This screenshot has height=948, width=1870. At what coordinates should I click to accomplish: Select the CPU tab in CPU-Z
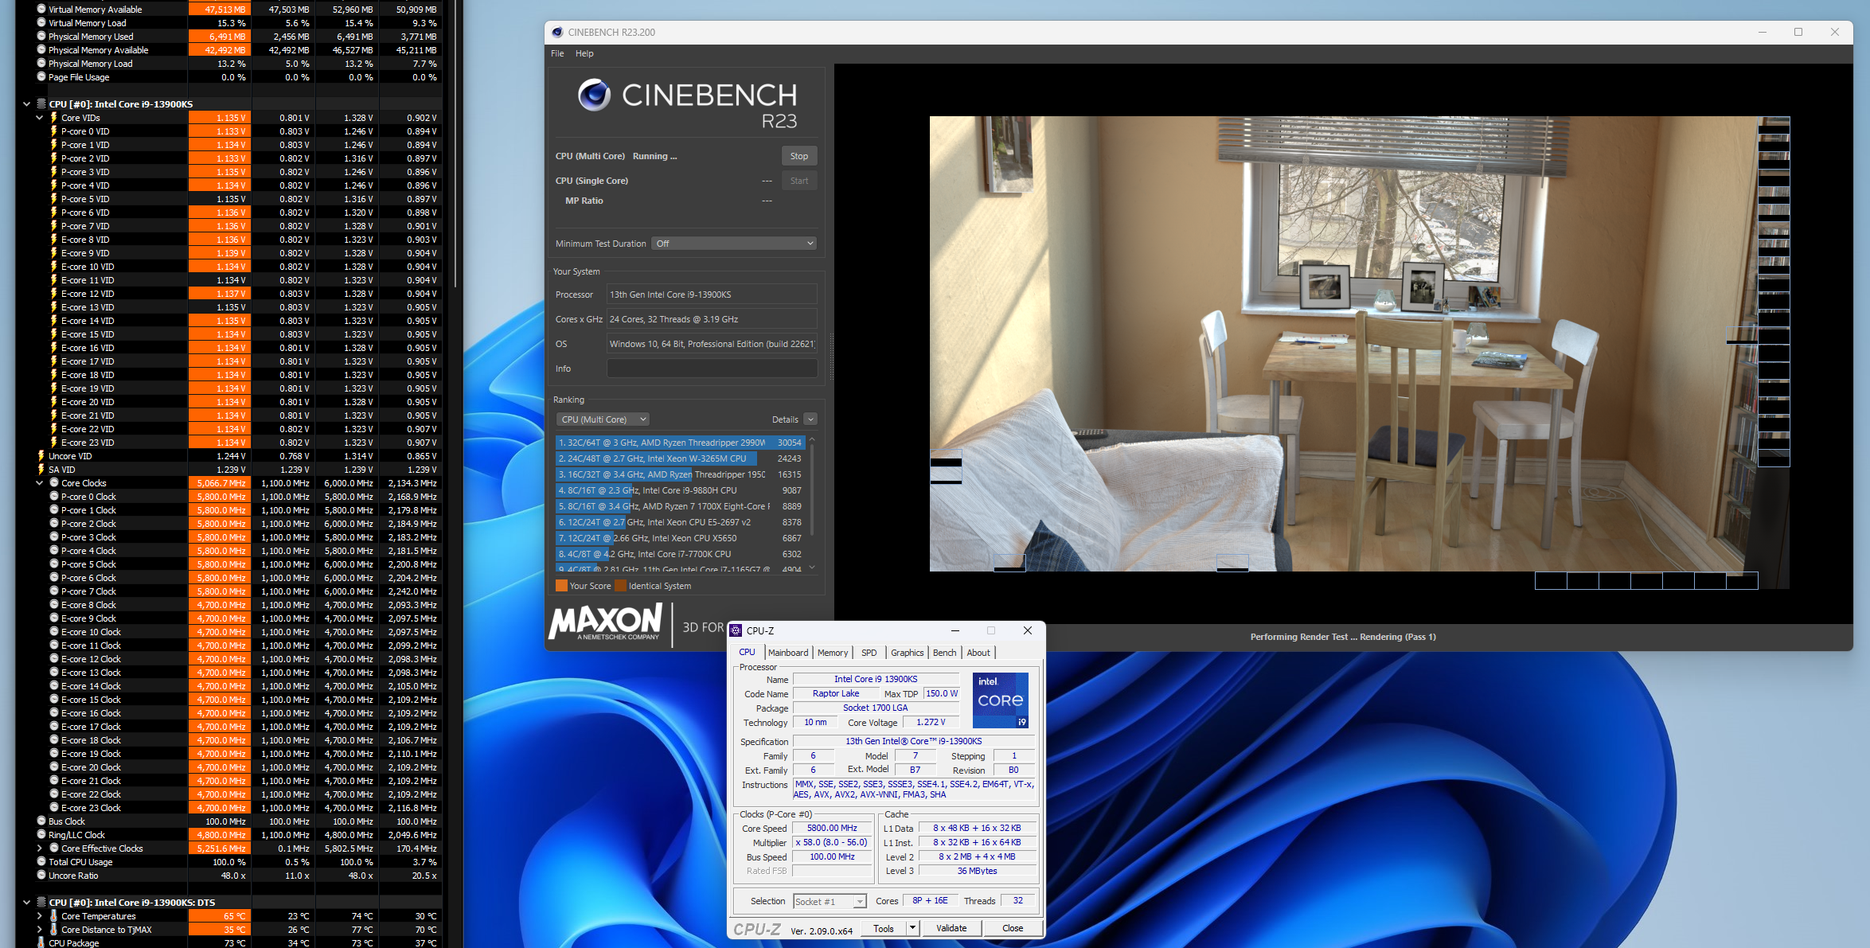[x=748, y=653]
